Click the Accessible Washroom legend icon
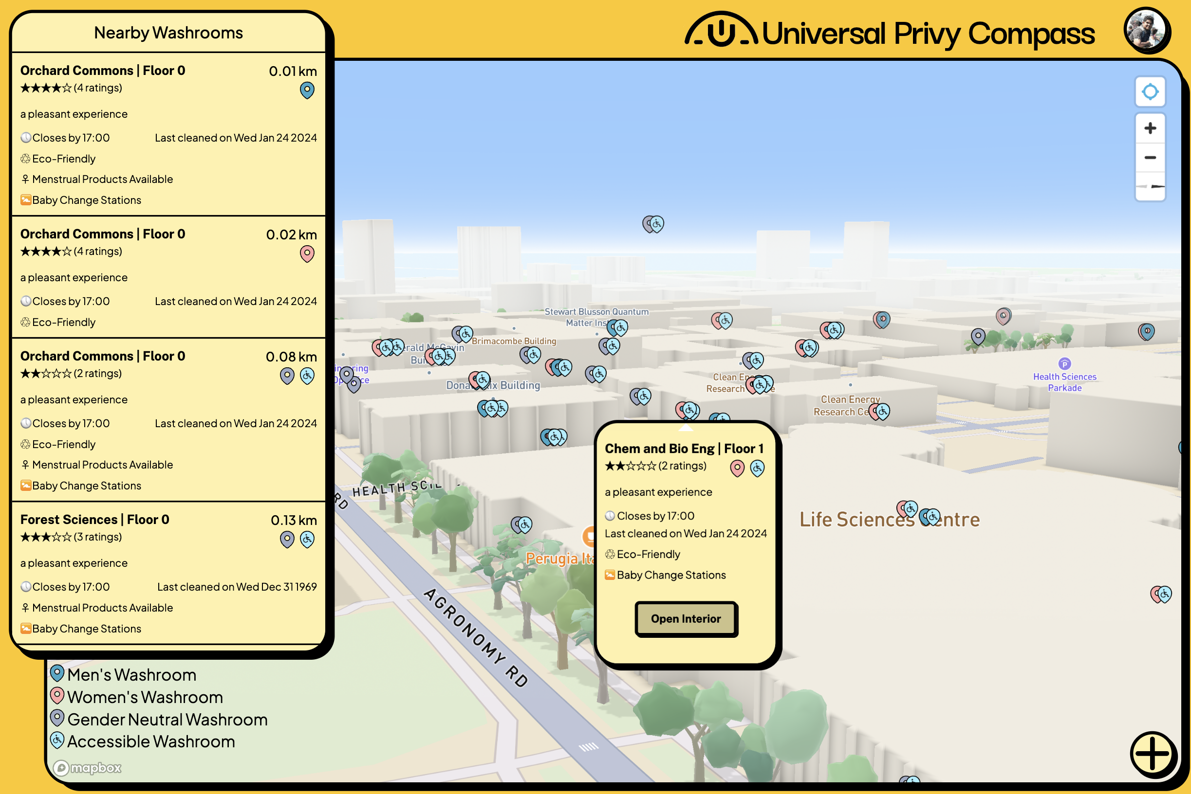The width and height of the screenshot is (1191, 794). [57, 741]
